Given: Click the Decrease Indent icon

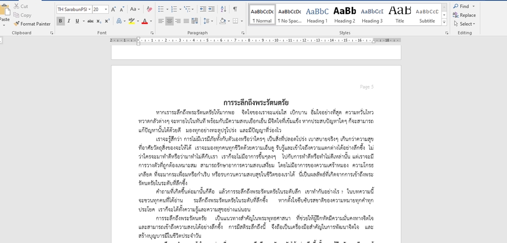Looking at the screenshot, I should pos(202,9).
